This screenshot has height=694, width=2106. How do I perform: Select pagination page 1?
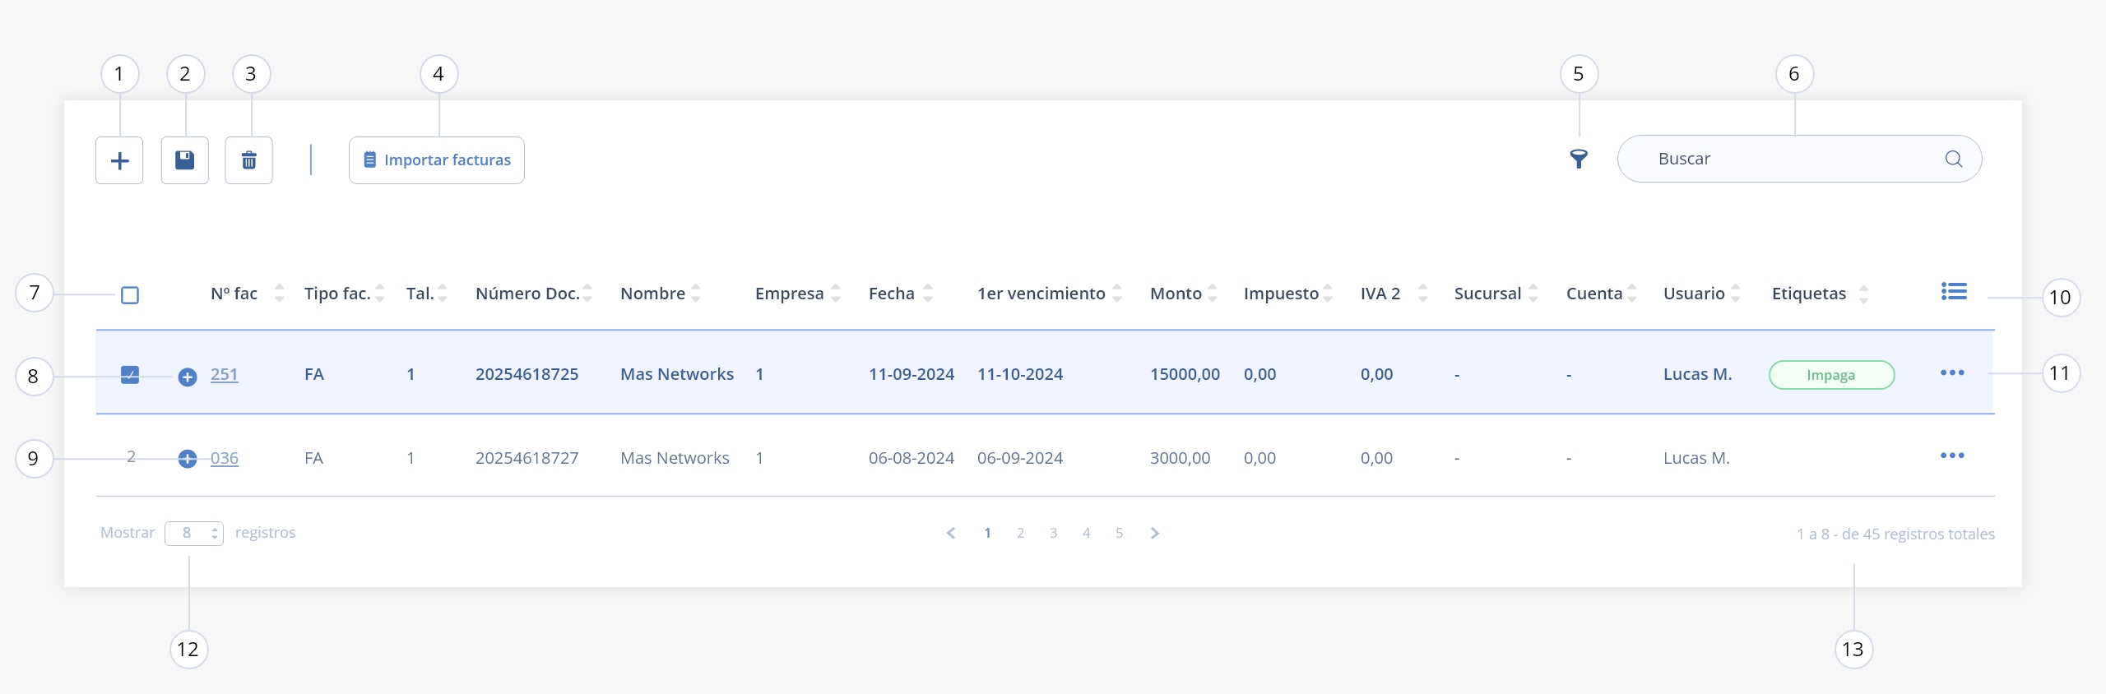coord(987,533)
